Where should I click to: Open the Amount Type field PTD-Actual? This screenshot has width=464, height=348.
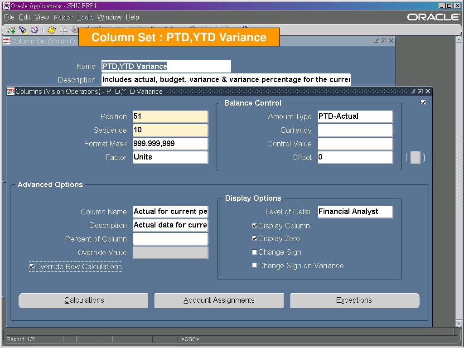pyautogui.click(x=355, y=116)
